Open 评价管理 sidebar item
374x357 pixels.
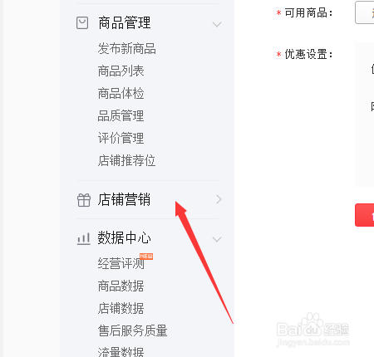tap(121, 138)
